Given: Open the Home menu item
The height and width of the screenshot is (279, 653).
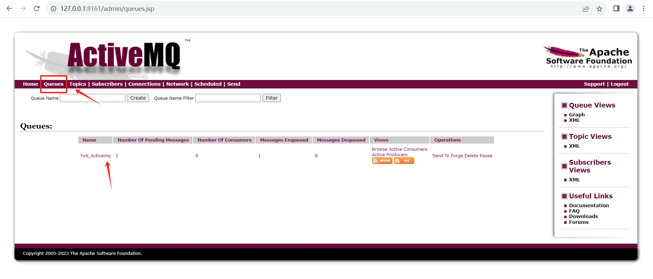Looking at the screenshot, I should (x=31, y=84).
